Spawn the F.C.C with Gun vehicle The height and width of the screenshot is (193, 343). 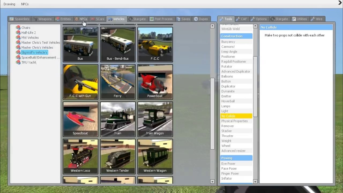point(80,82)
